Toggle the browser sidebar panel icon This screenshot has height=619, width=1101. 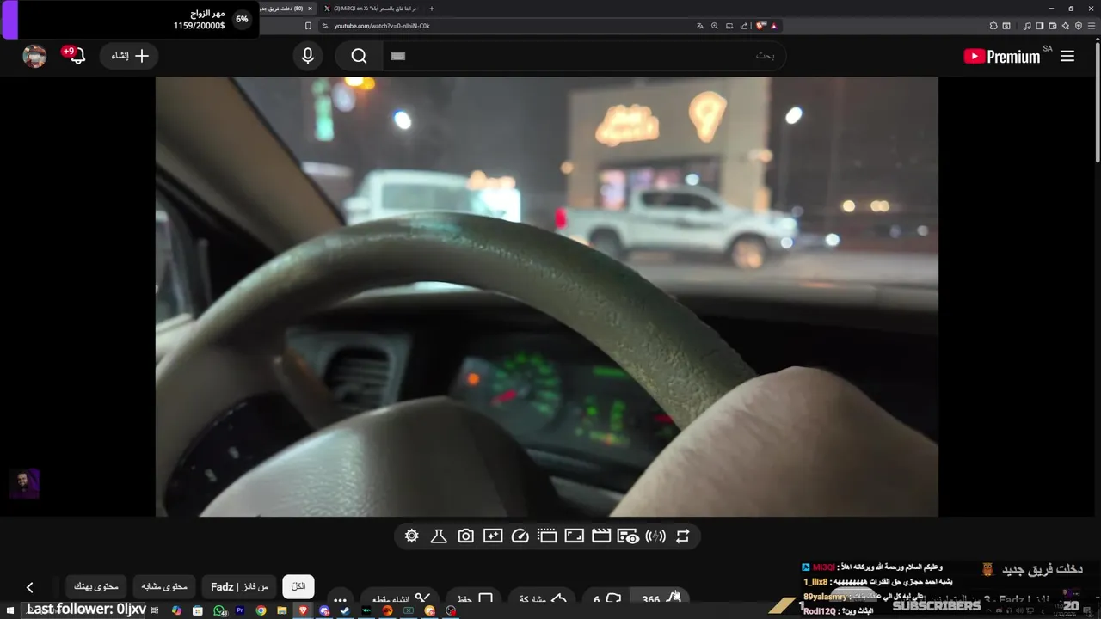(1040, 26)
